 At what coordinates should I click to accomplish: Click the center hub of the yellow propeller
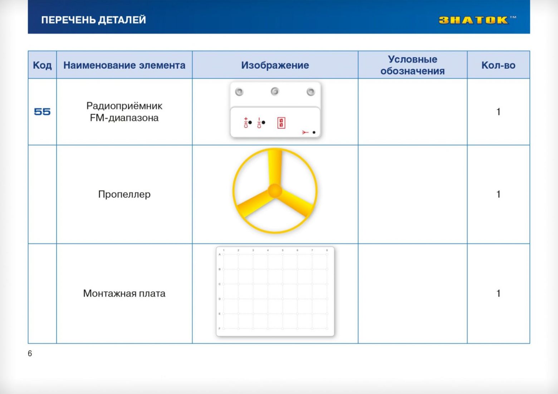[x=275, y=191]
